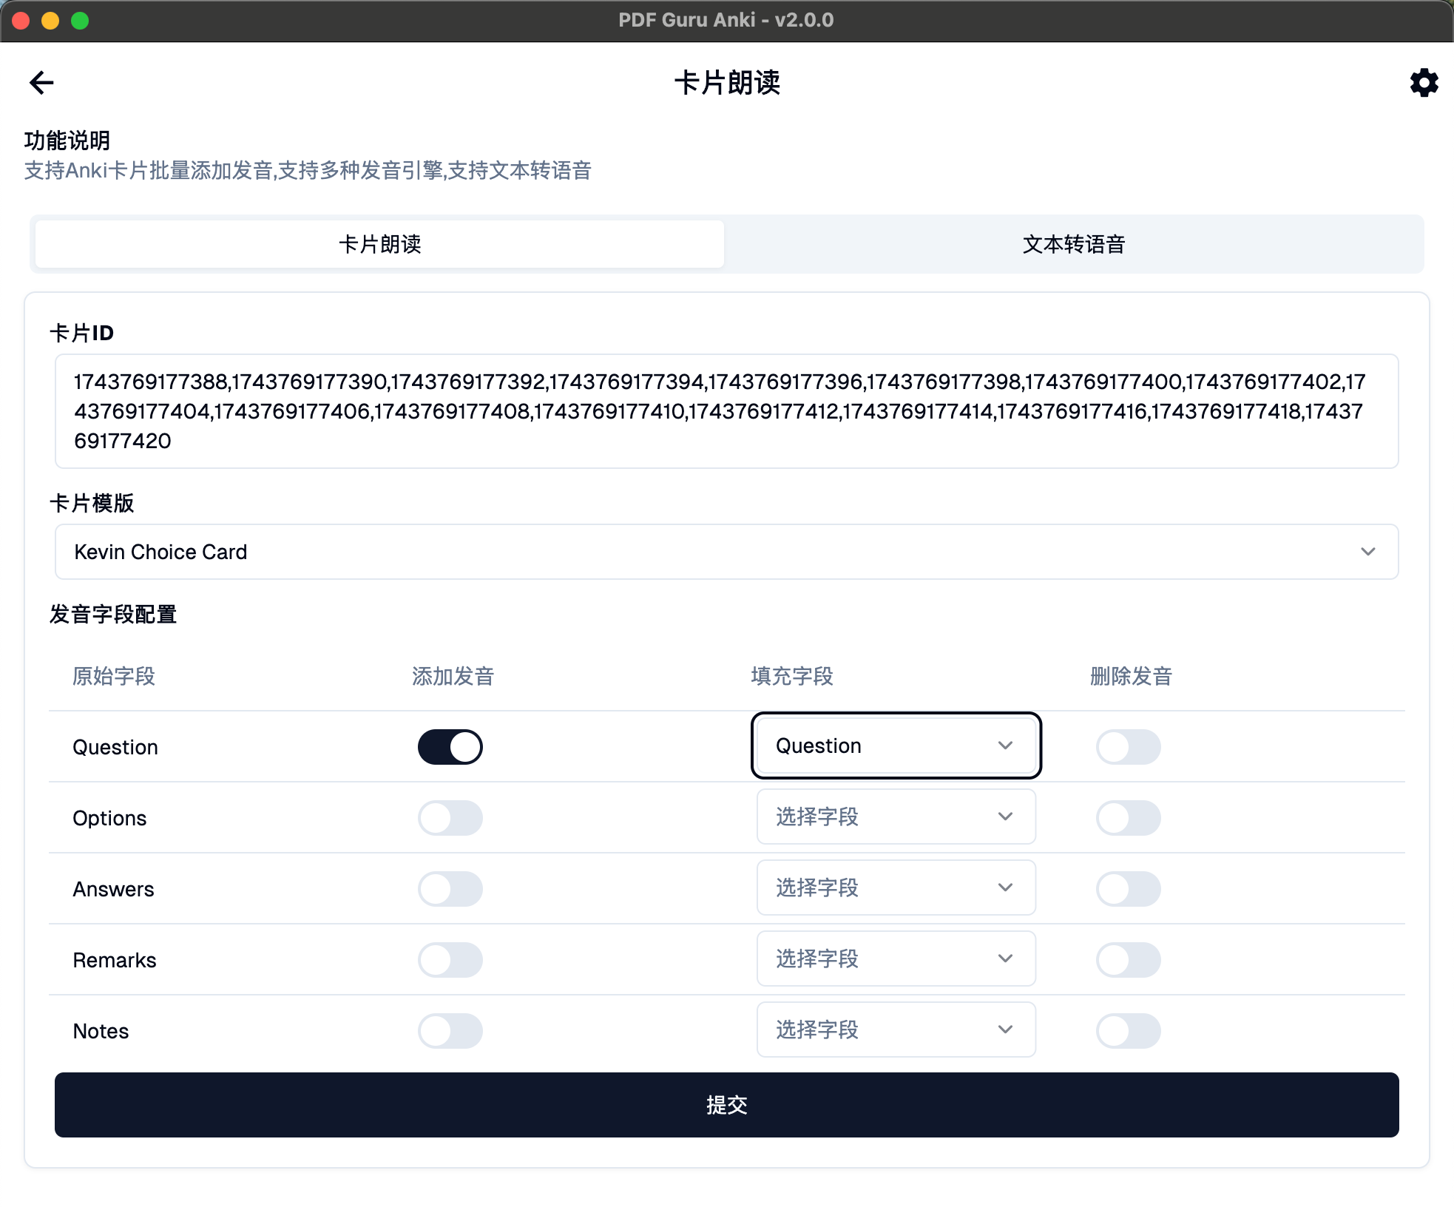The width and height of the screenshot is (1454, 1207).
Task: Switch to the 卡片朗读 tab
Action: 379,244
